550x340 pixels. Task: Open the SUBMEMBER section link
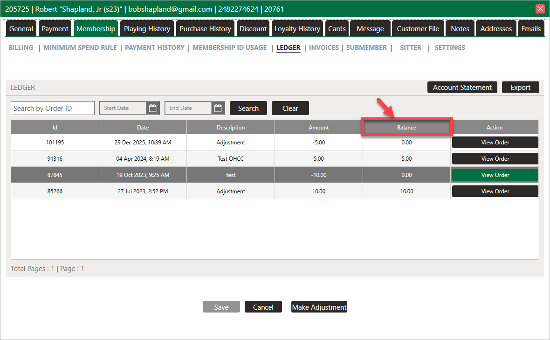(x=366, y=48)
